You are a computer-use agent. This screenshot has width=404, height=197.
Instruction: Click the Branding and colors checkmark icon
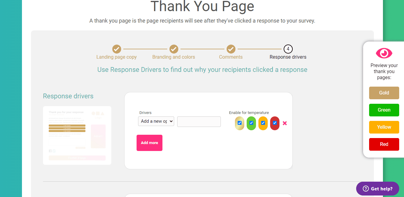174,49
